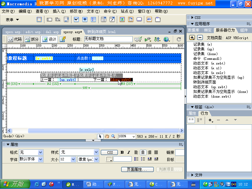The image size is (252, 189).
Task: Open the 插入(I) menu
Action: [x=59, y=11]
